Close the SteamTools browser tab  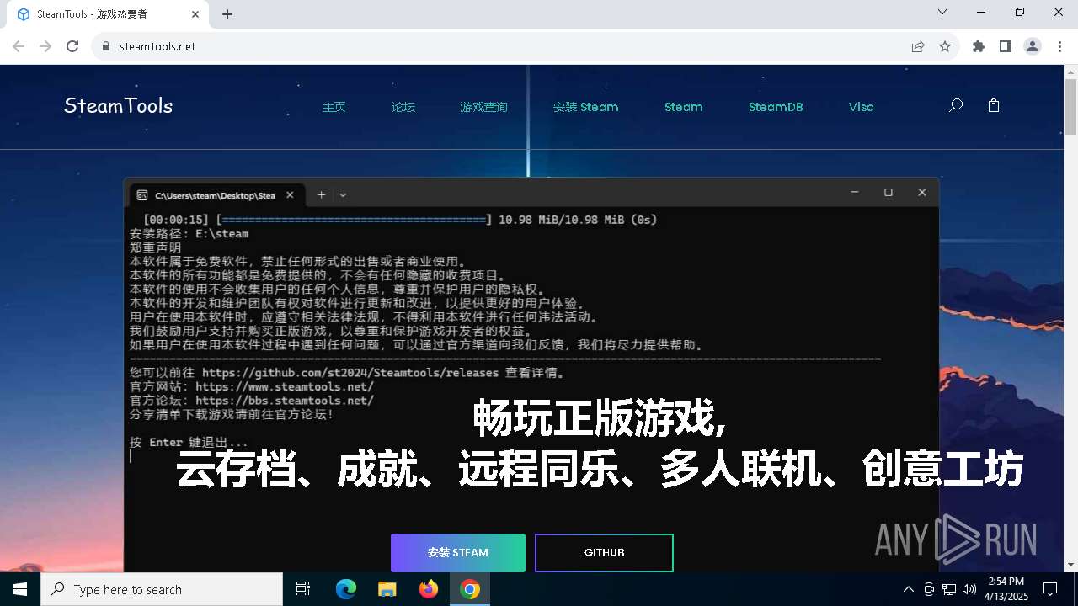tap(195, 14)
